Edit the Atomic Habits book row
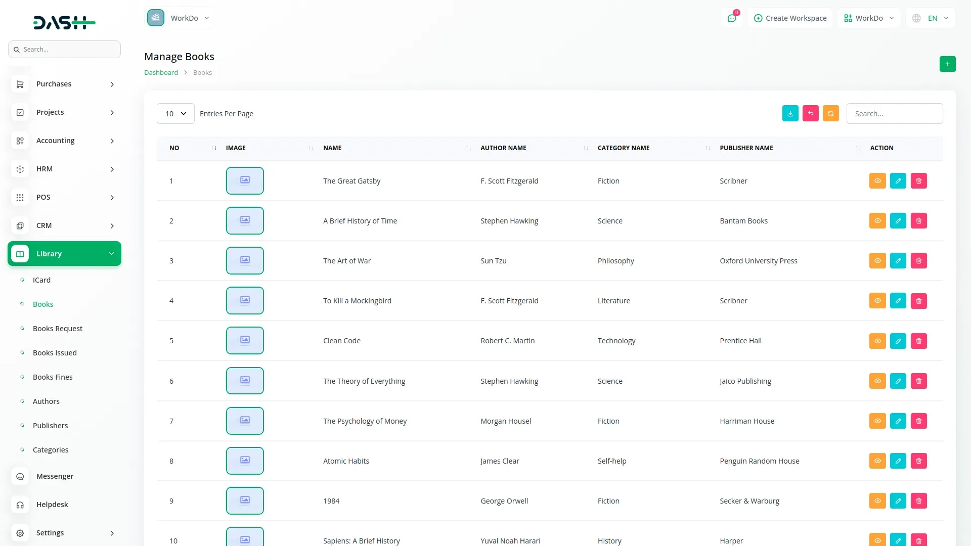Image resolution: width=971 pixels, height=546 pixels. coord(898,461)
